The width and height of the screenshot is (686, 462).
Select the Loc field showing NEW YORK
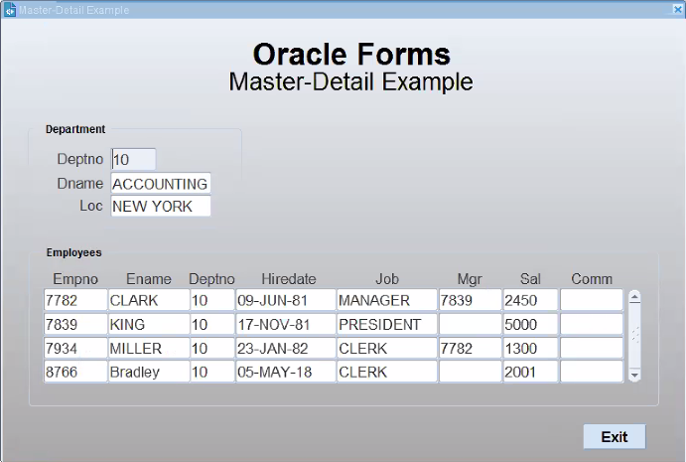(x=161, y=206)
